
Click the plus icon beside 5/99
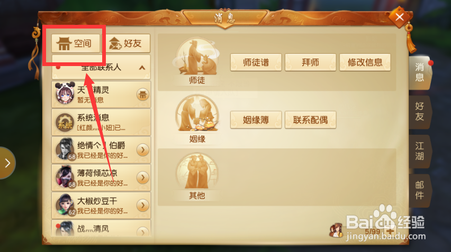(390, 231)
